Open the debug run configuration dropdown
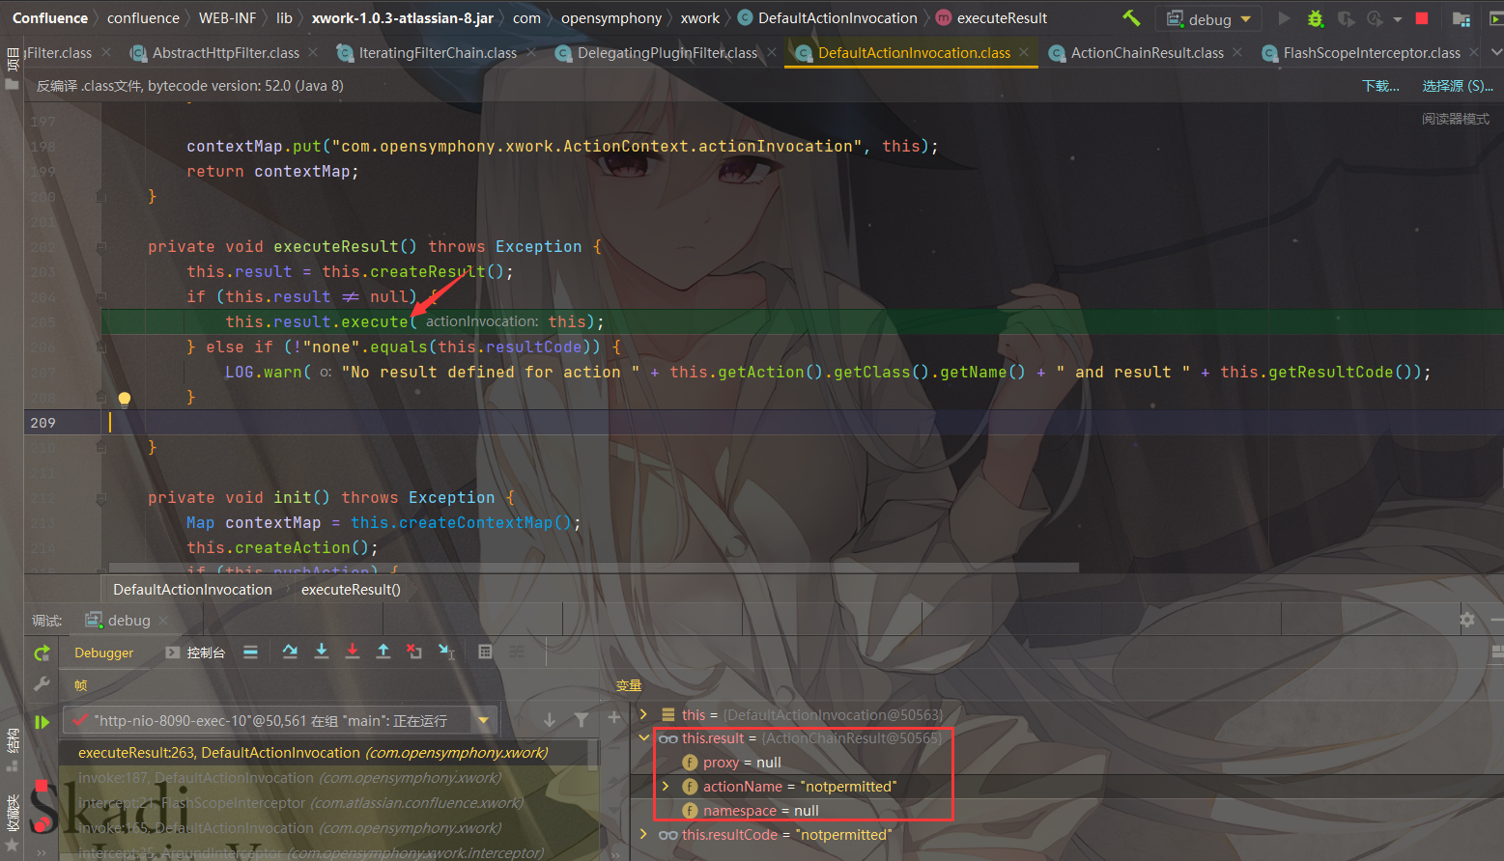The height and width of the screenshot is (861, 1504). point(1208,18)
